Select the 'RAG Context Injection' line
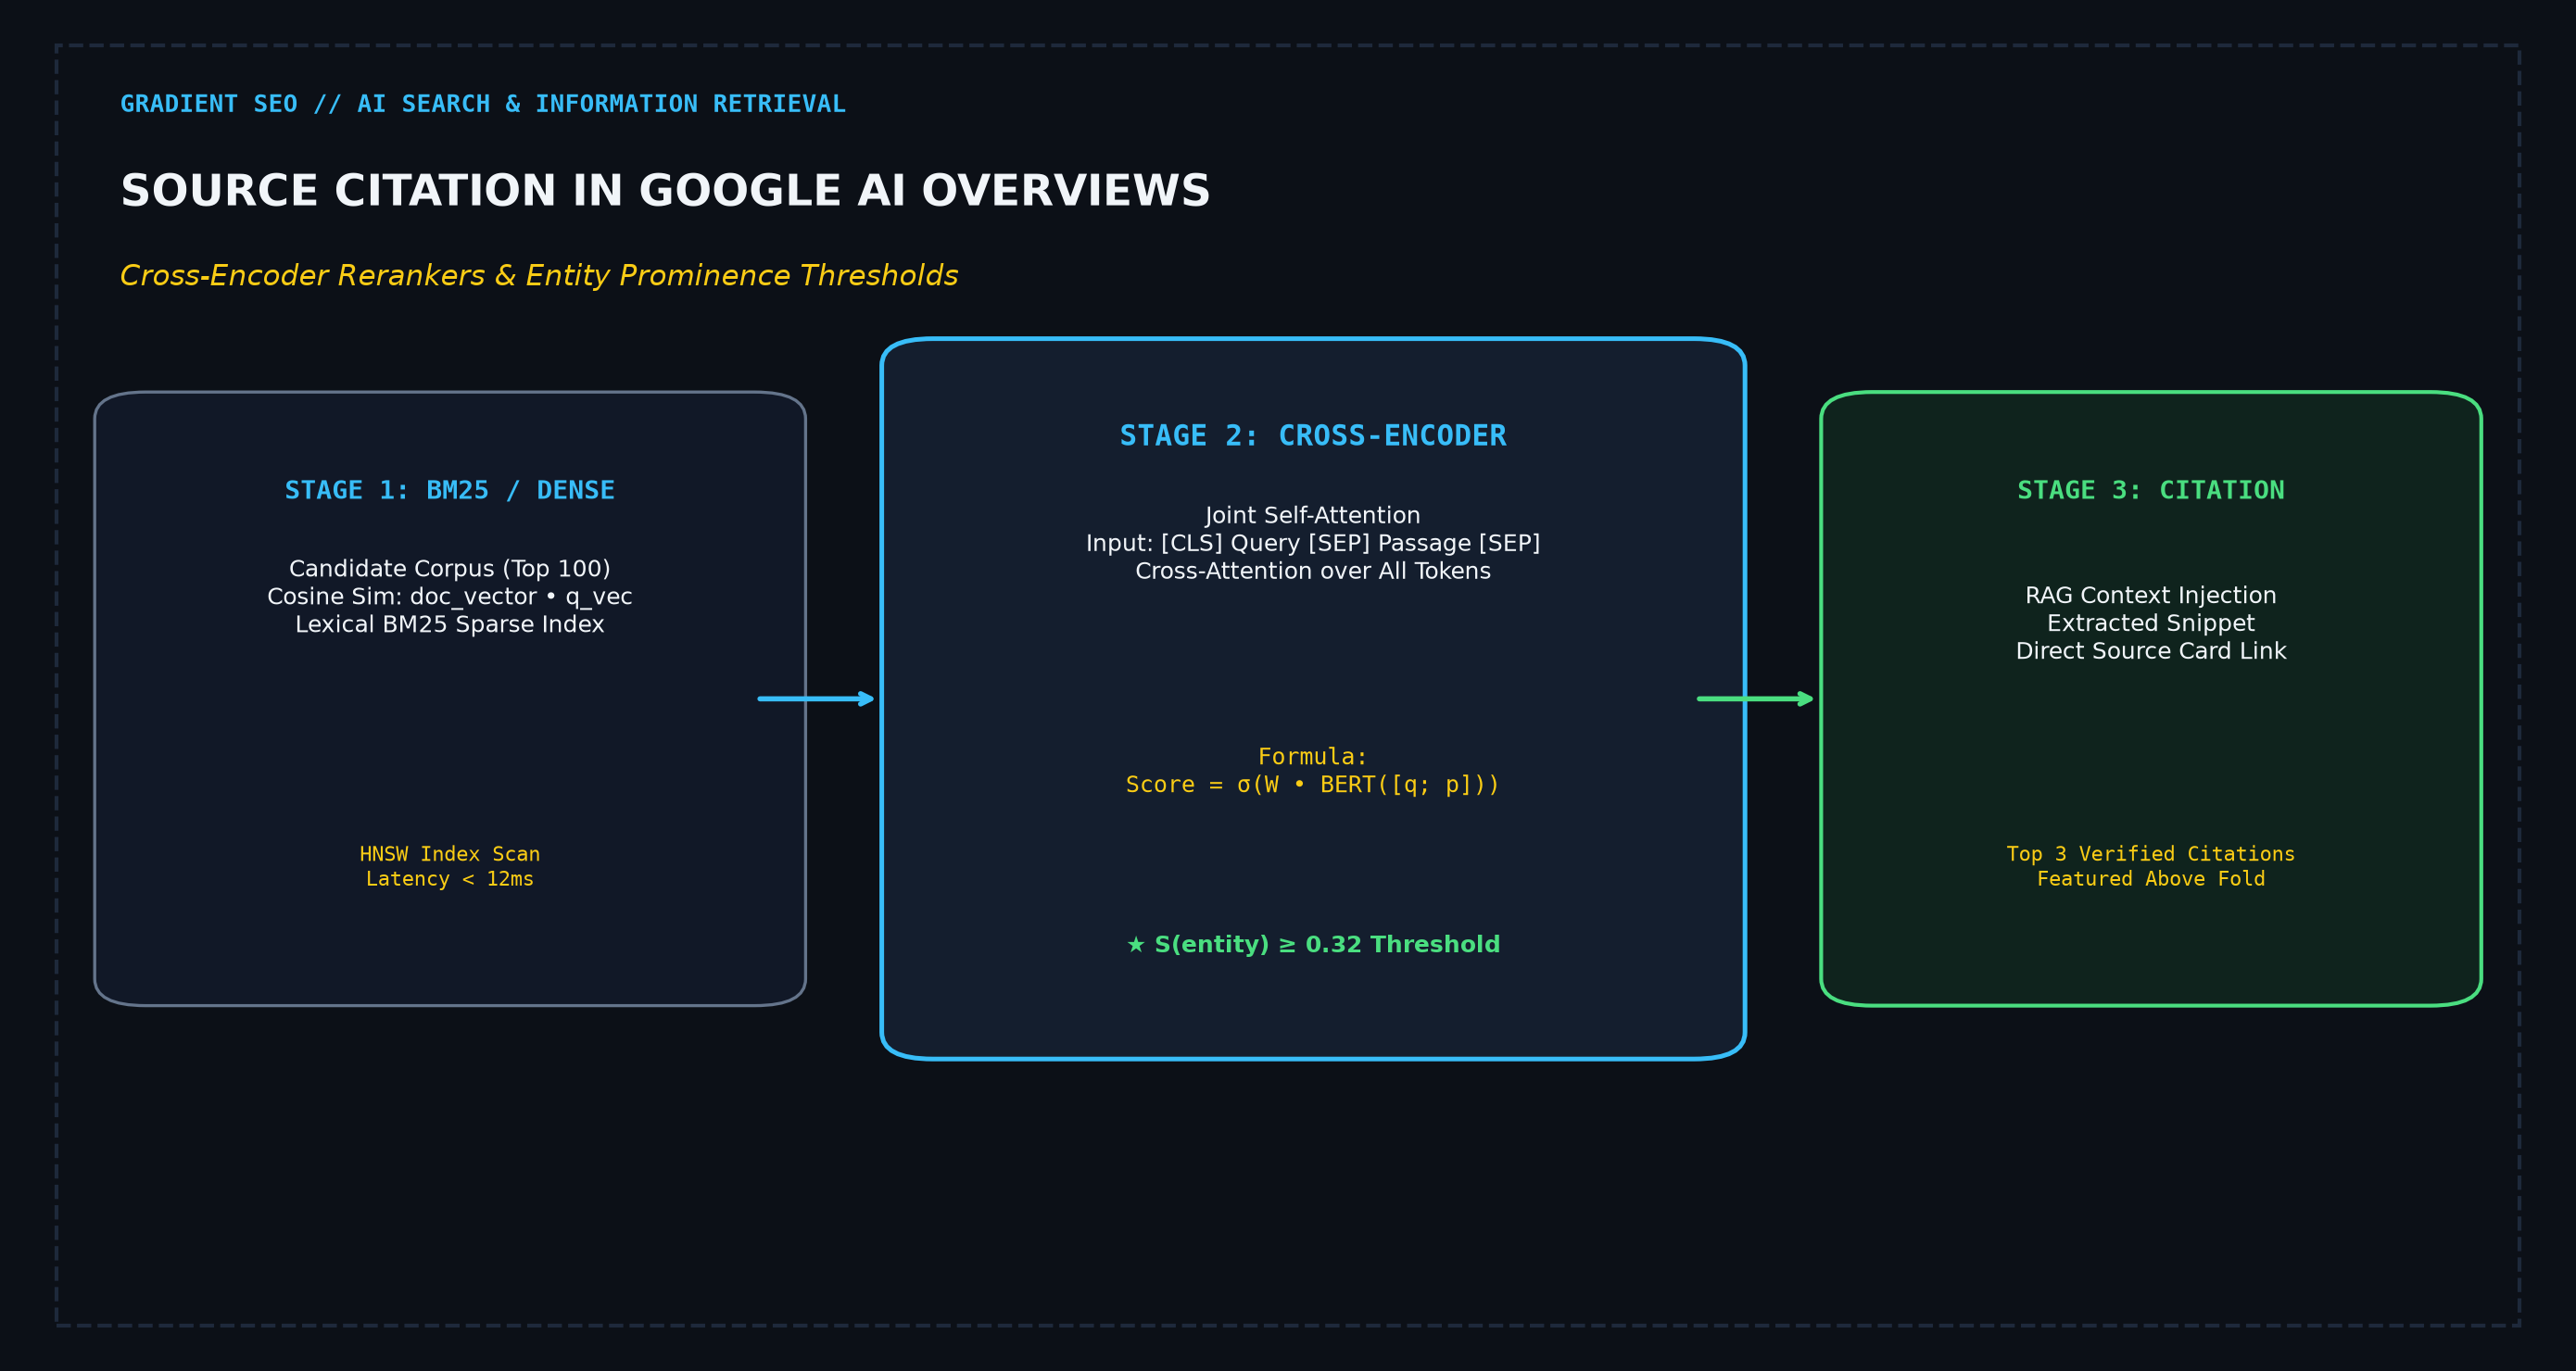 2150,596
